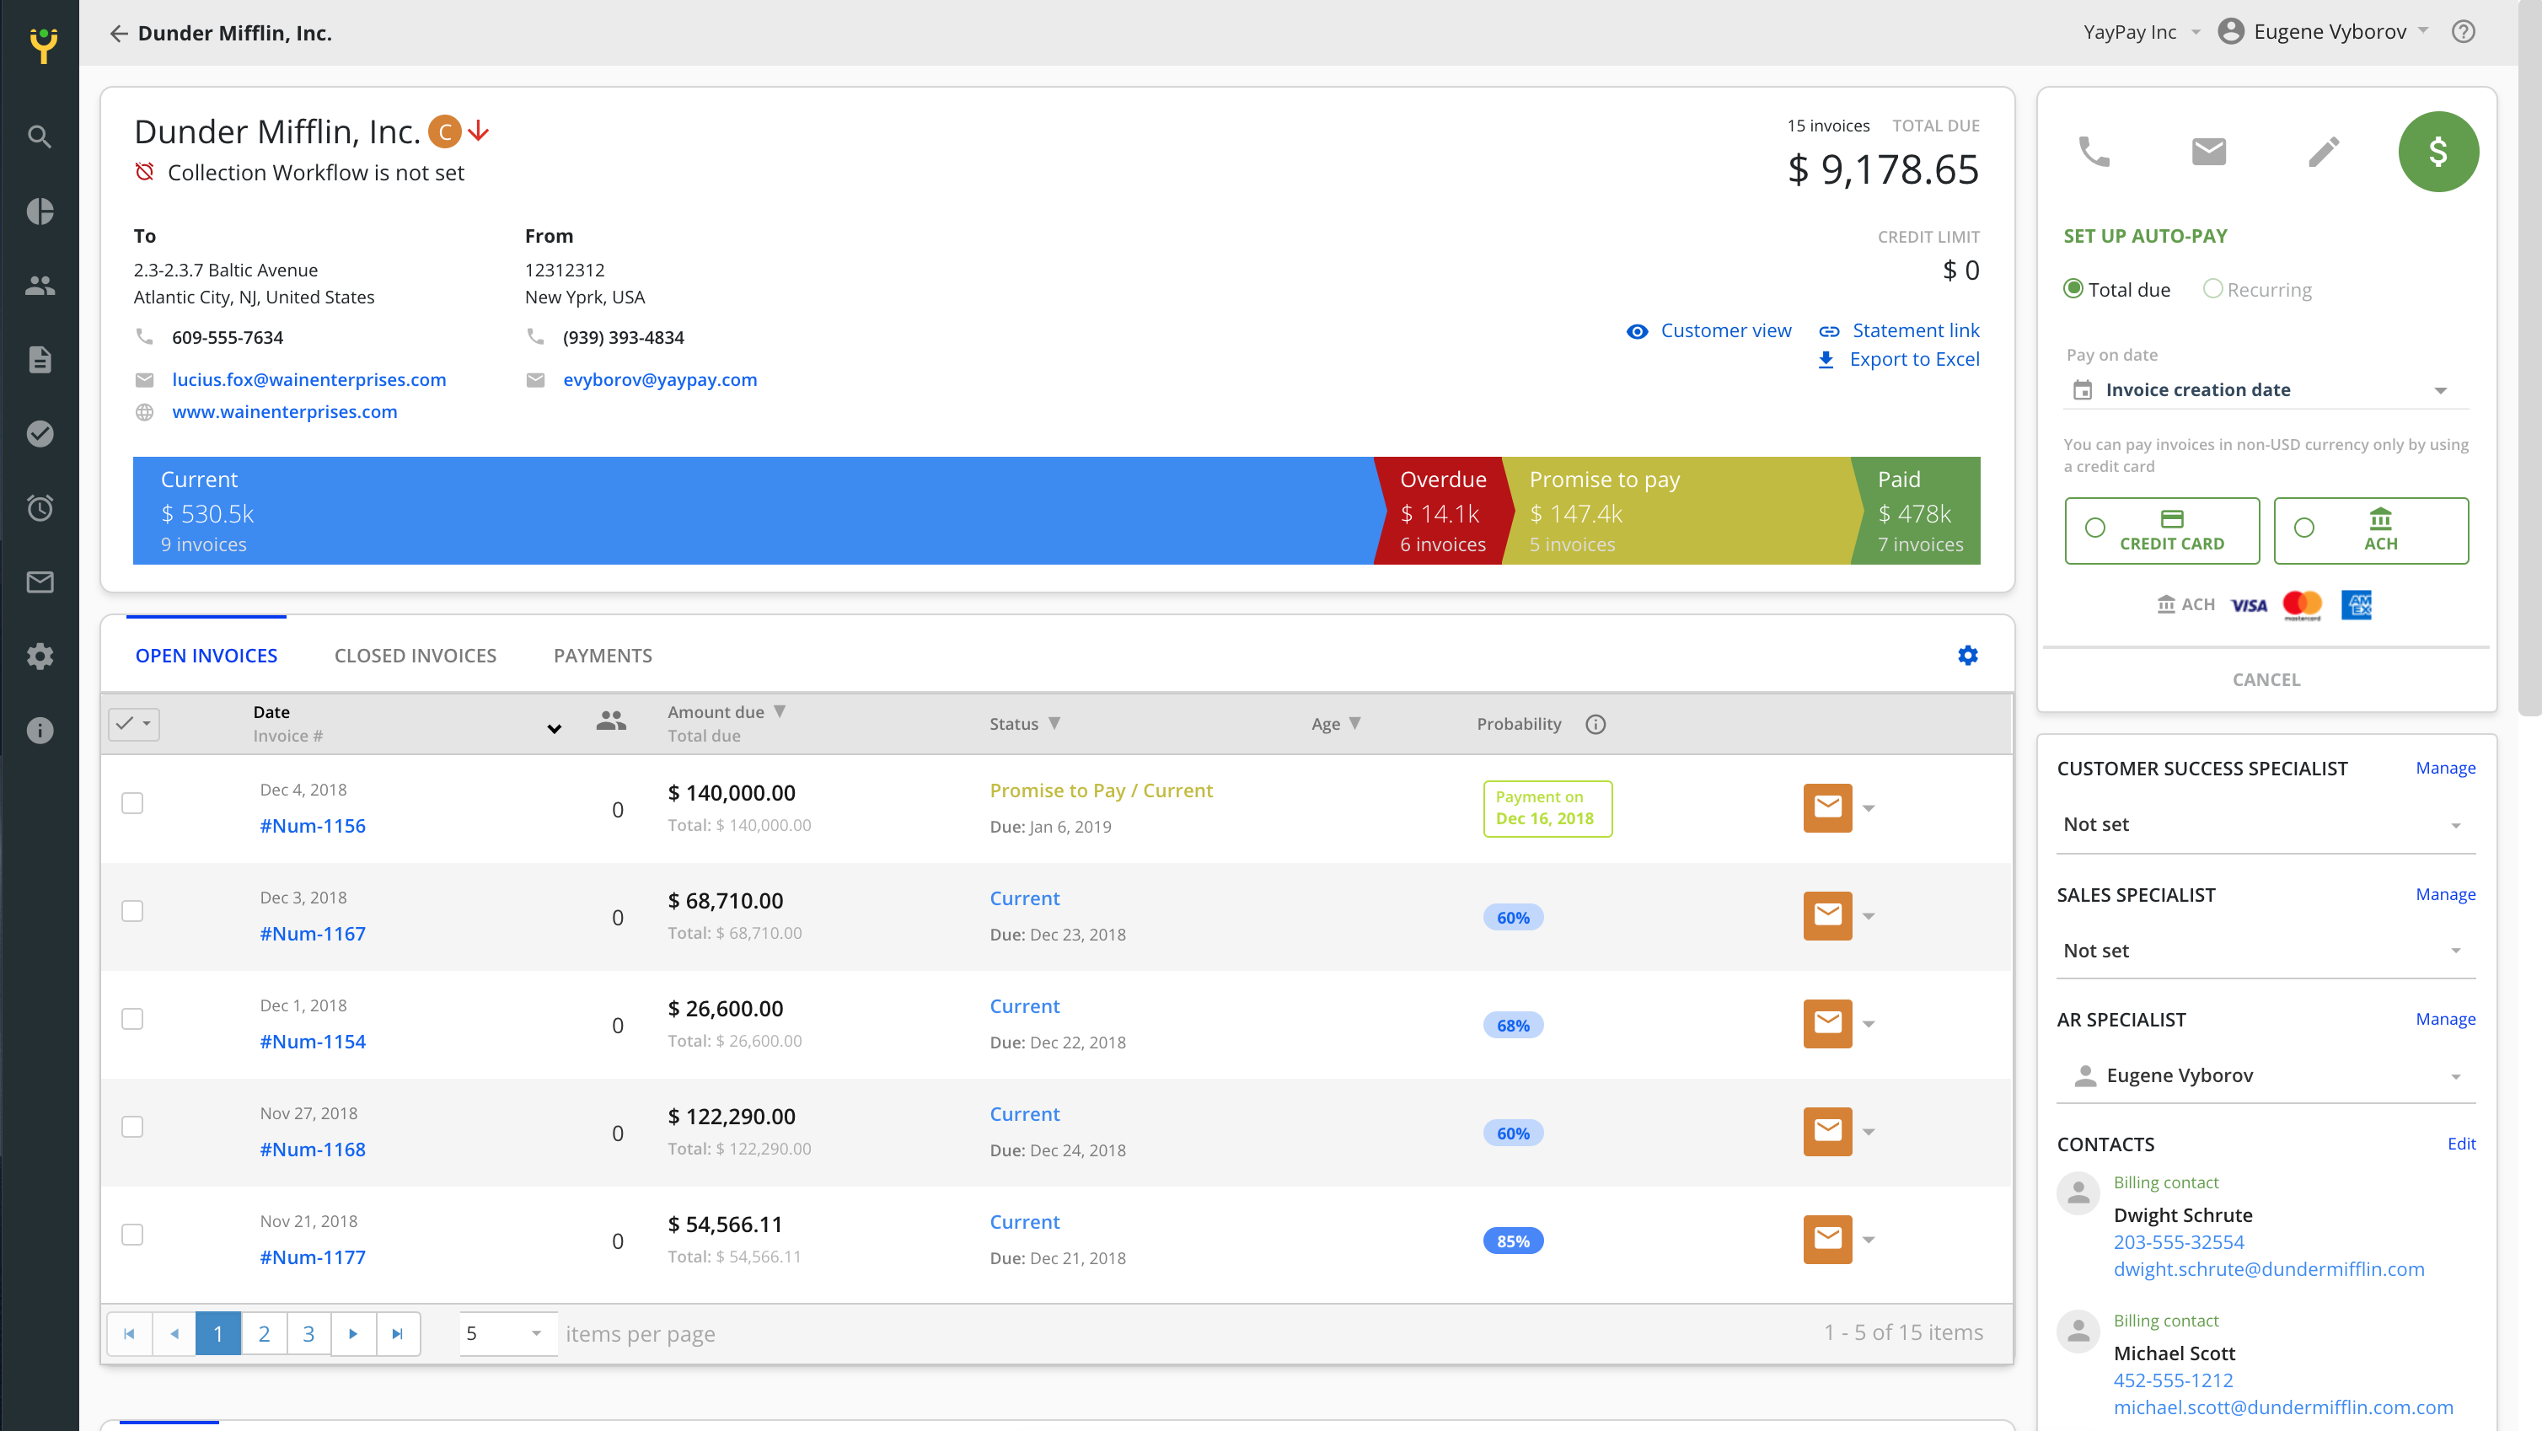Open items per page dropdown
The width and height of the screenshot is (2542, 1431).
tap(507, 1333)
